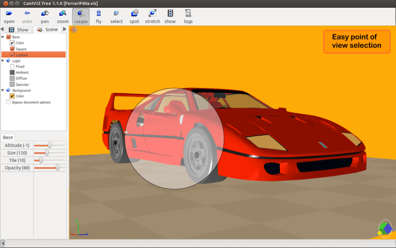
Task: Collapse the Light tree node
Action: coord(2,61)
